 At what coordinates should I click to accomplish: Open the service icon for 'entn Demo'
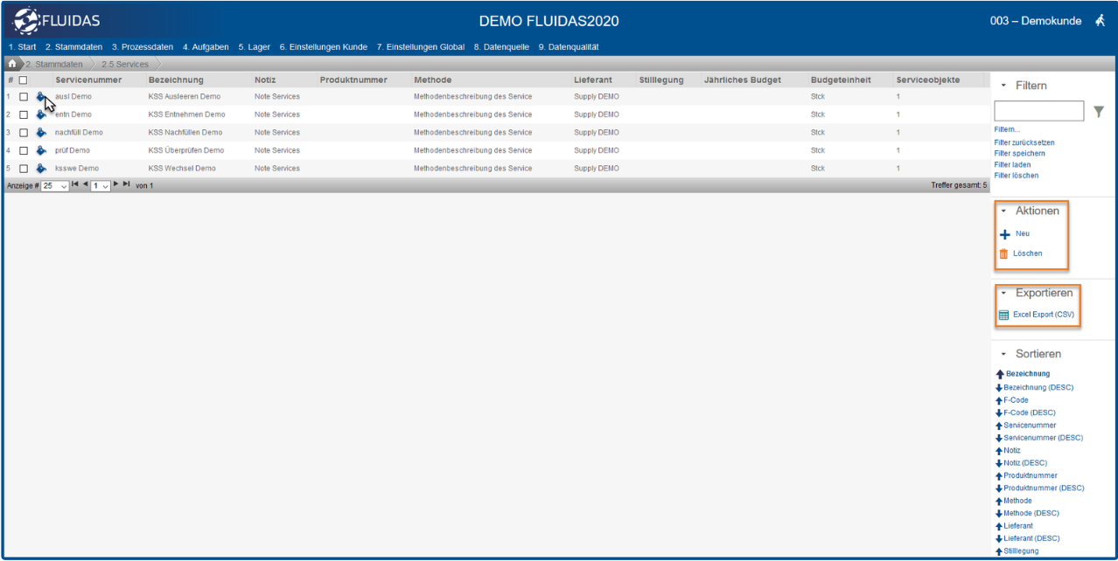(41, 114)
